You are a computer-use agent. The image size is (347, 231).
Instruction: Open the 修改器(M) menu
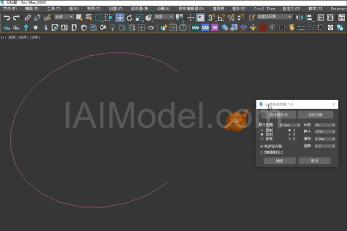tap(140, 8)
